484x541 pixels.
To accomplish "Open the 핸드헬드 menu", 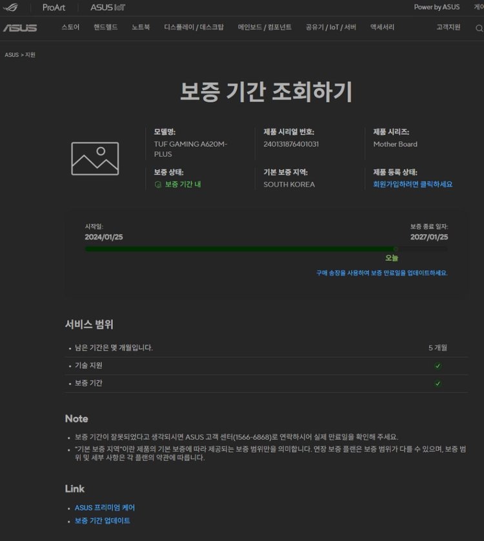I will 106,27.
